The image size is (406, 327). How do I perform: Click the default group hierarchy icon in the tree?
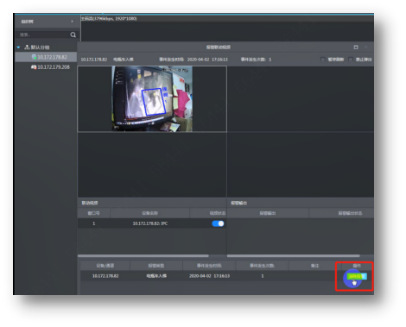(x=27, y=47)
